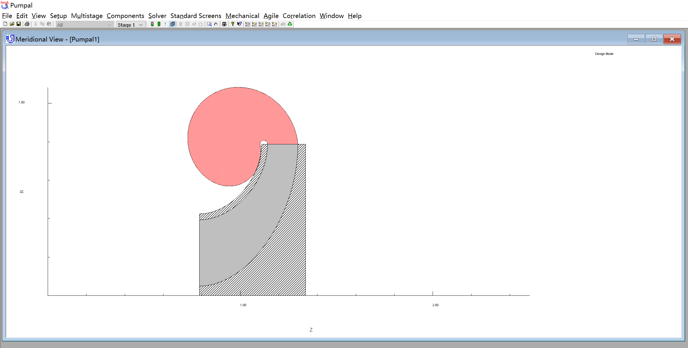Activate the context help arrow-question icon
Viewport: 688px width, 348px height.
[x=239, y=24]
